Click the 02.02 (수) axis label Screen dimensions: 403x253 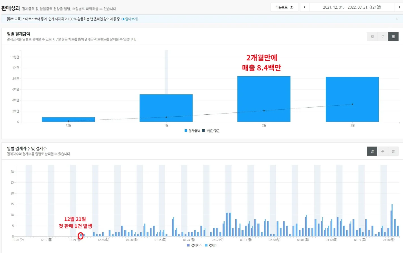click(x=217, y=240)
